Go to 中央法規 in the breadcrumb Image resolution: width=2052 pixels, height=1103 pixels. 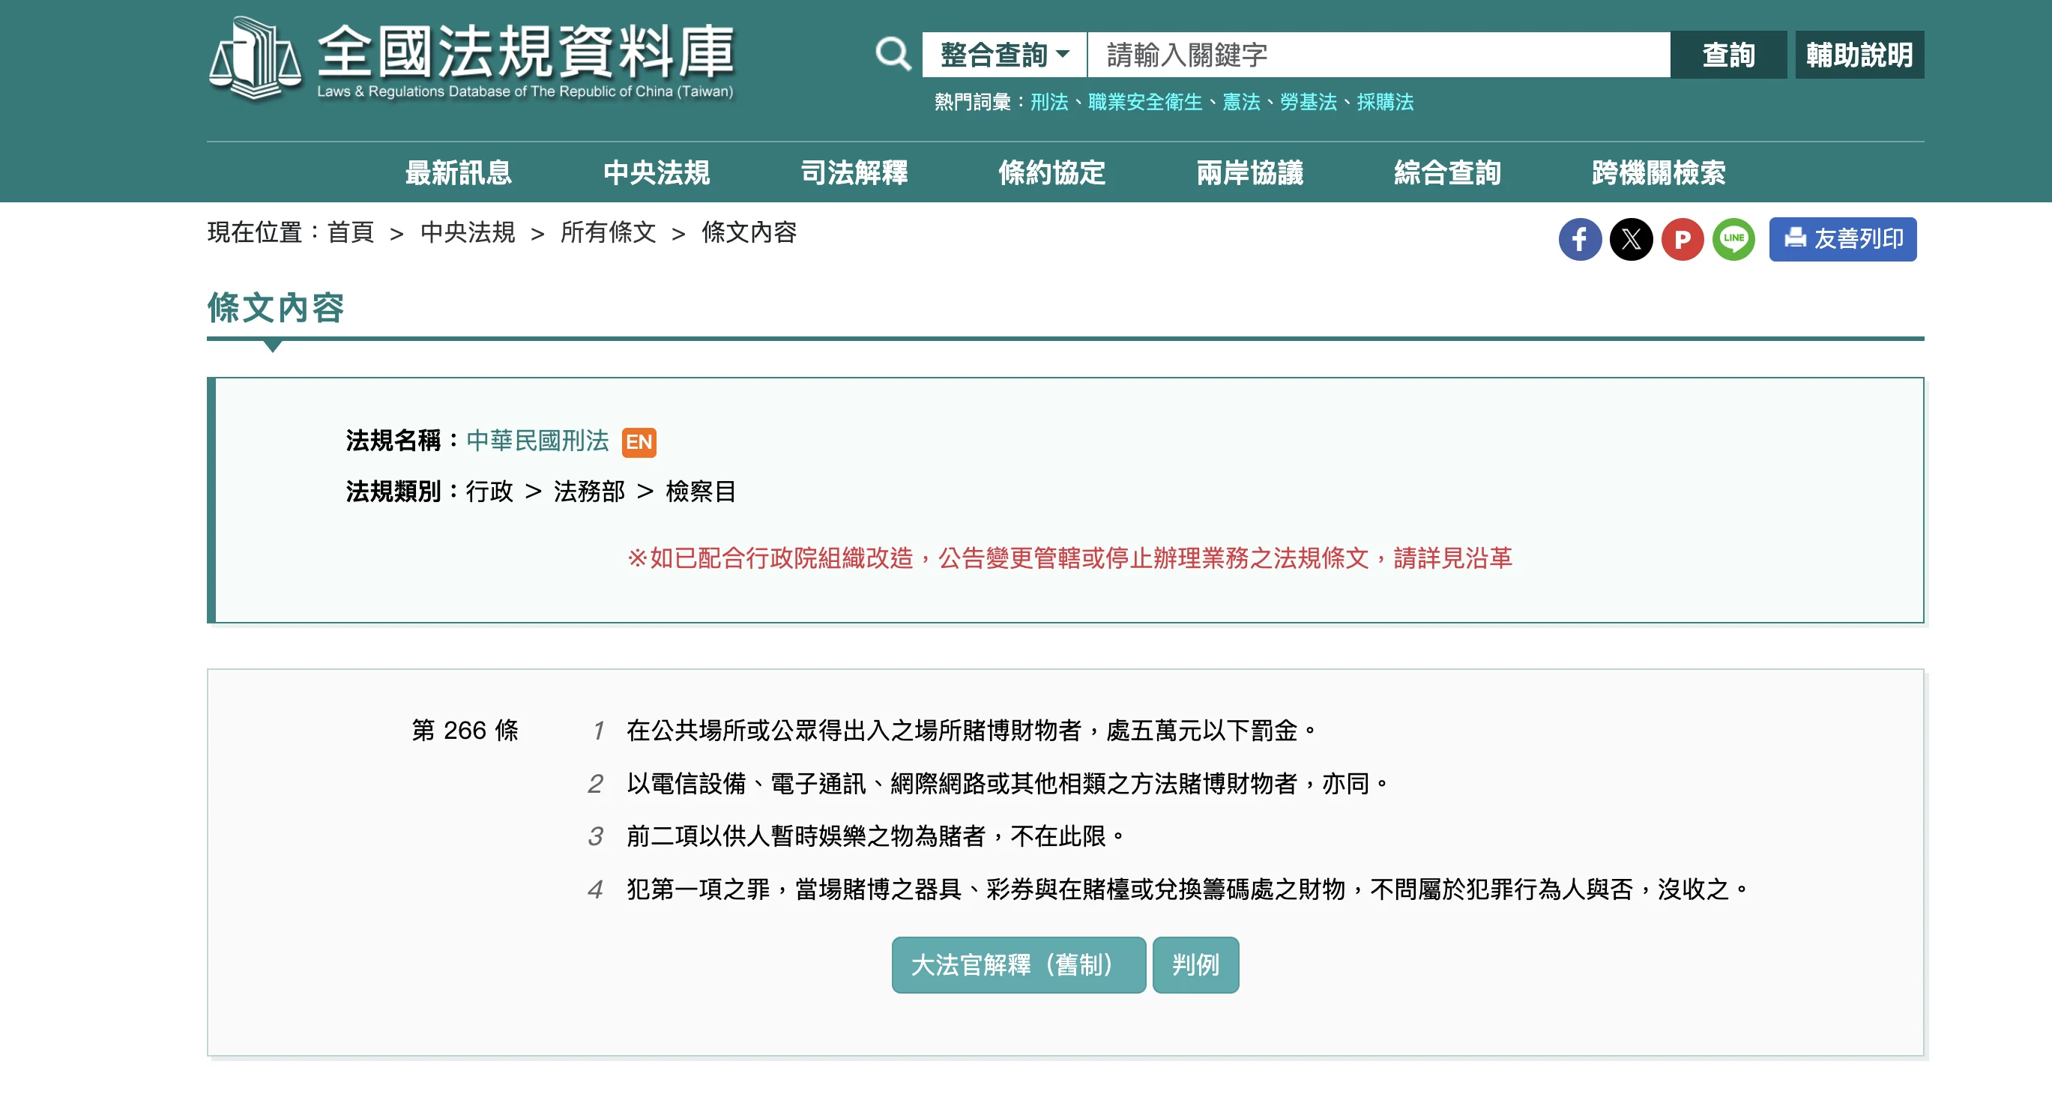(x=468, y=232)
